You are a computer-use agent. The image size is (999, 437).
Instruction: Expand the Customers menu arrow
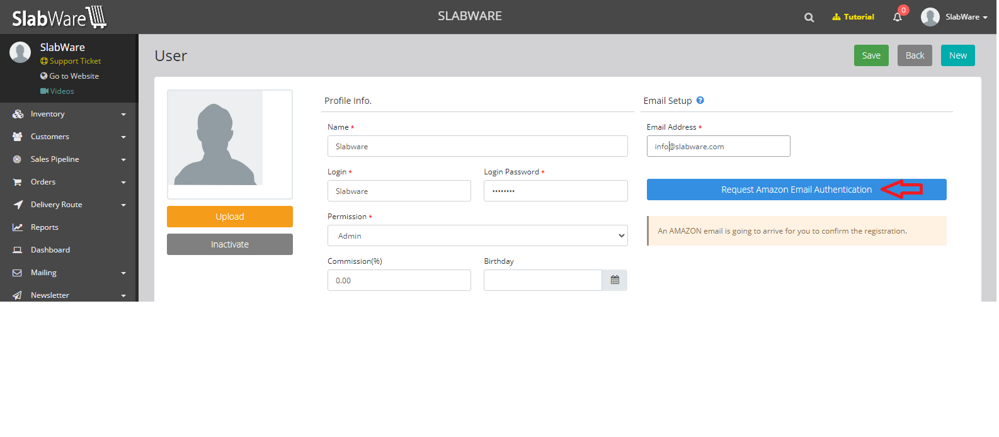coord(123,137)
